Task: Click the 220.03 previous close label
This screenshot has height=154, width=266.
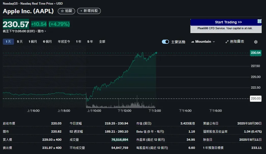Action: (256, 99)
